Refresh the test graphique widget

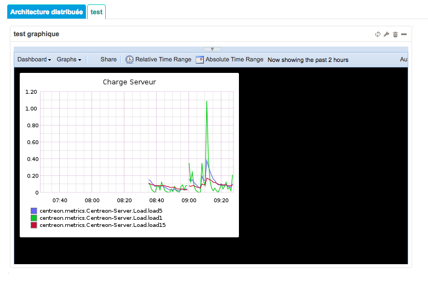coord(378,35)
